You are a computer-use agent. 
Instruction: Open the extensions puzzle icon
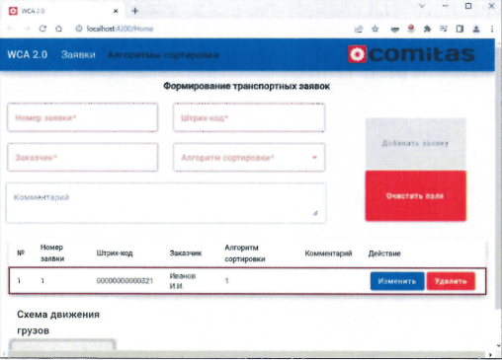tap(427, 29)
